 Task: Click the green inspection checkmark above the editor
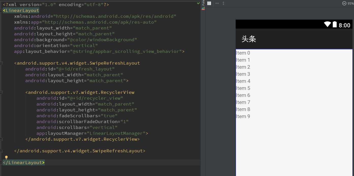click(x=198, y=3)
